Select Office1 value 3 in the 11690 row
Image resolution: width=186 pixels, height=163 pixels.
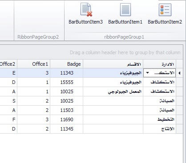tap(34, 119)
